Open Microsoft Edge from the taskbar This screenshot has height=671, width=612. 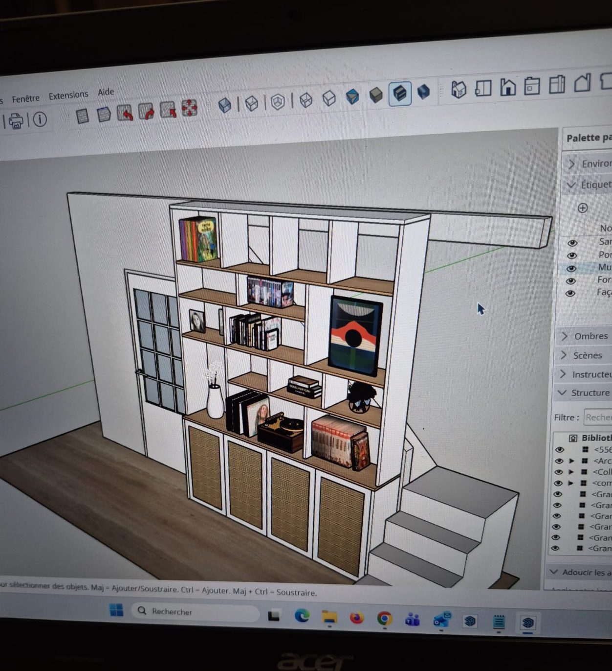tap(302, 615)
